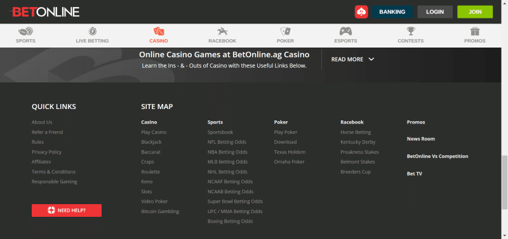Open the BetOnline Vs Competition link
508x239 pixels.
(x=438, y=156)
